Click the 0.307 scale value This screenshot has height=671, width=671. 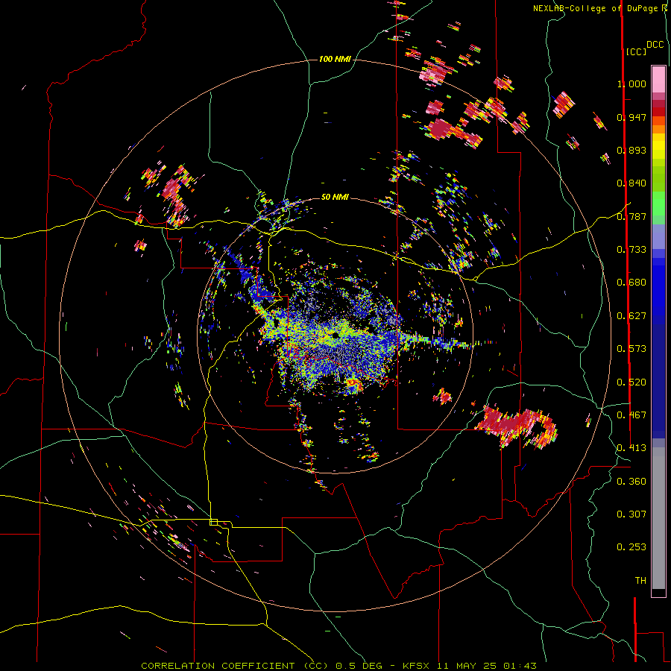(x=631, y=514)
